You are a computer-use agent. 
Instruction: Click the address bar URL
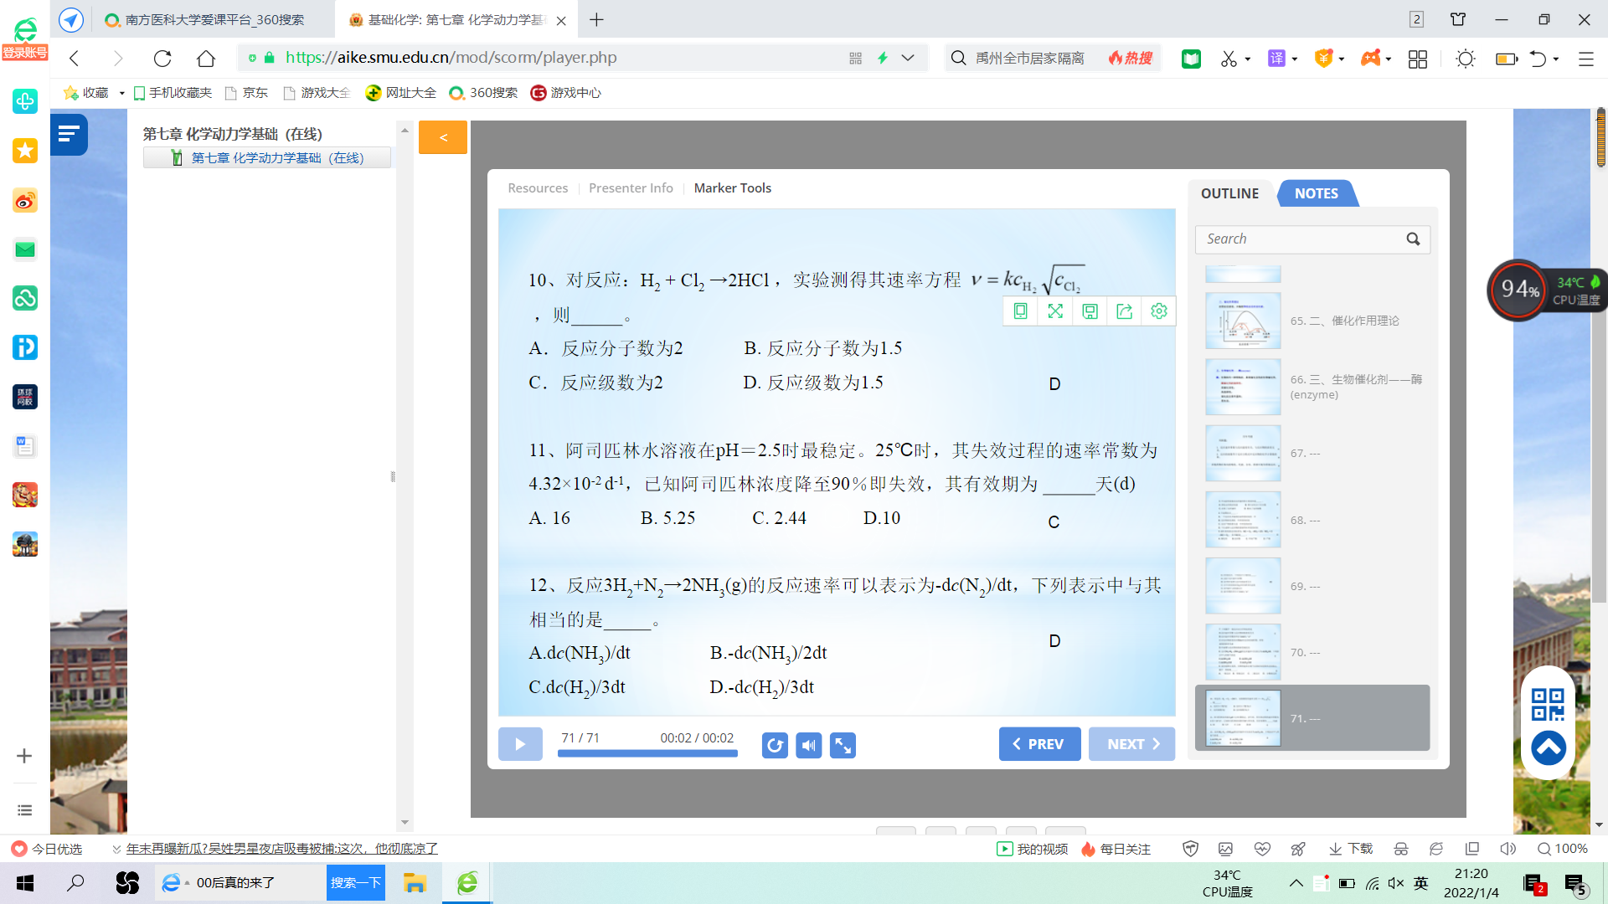451,58
